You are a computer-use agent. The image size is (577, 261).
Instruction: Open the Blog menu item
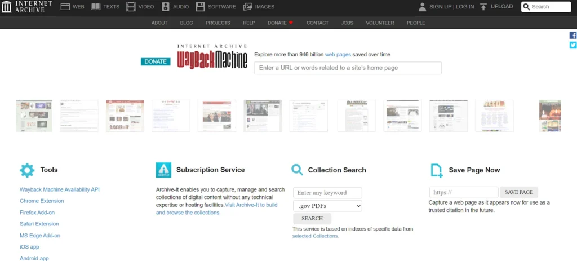(x=187, y=23)
